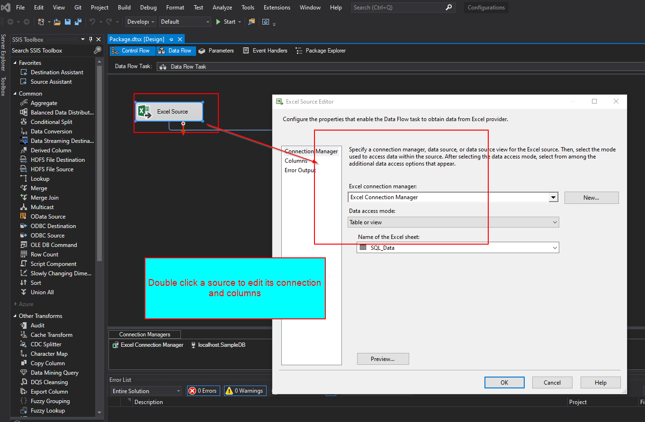645x422 pixels.
Task: Select Connection Manager page in editor
Action: point(311,151)
